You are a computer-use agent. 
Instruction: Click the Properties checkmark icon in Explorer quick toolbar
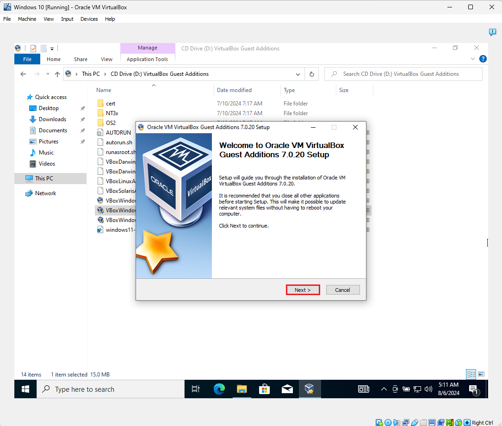[33, 48]
